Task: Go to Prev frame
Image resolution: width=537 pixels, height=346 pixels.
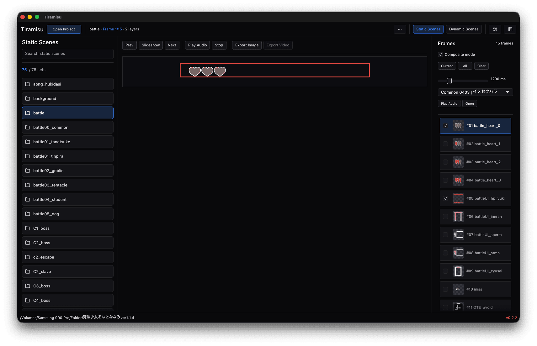Action: coord(129,45)
